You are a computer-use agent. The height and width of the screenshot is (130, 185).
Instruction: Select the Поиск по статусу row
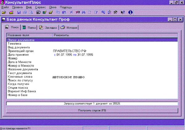(92, 80)
